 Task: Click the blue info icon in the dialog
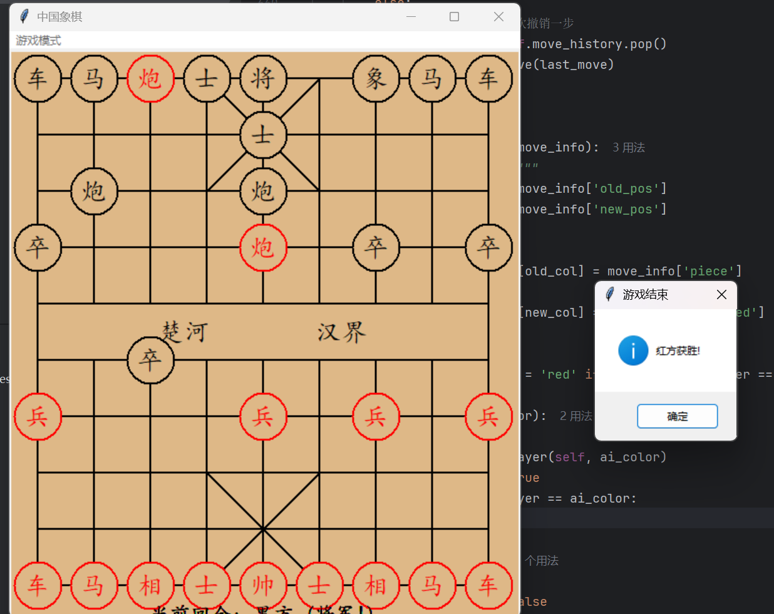(633, 350)
